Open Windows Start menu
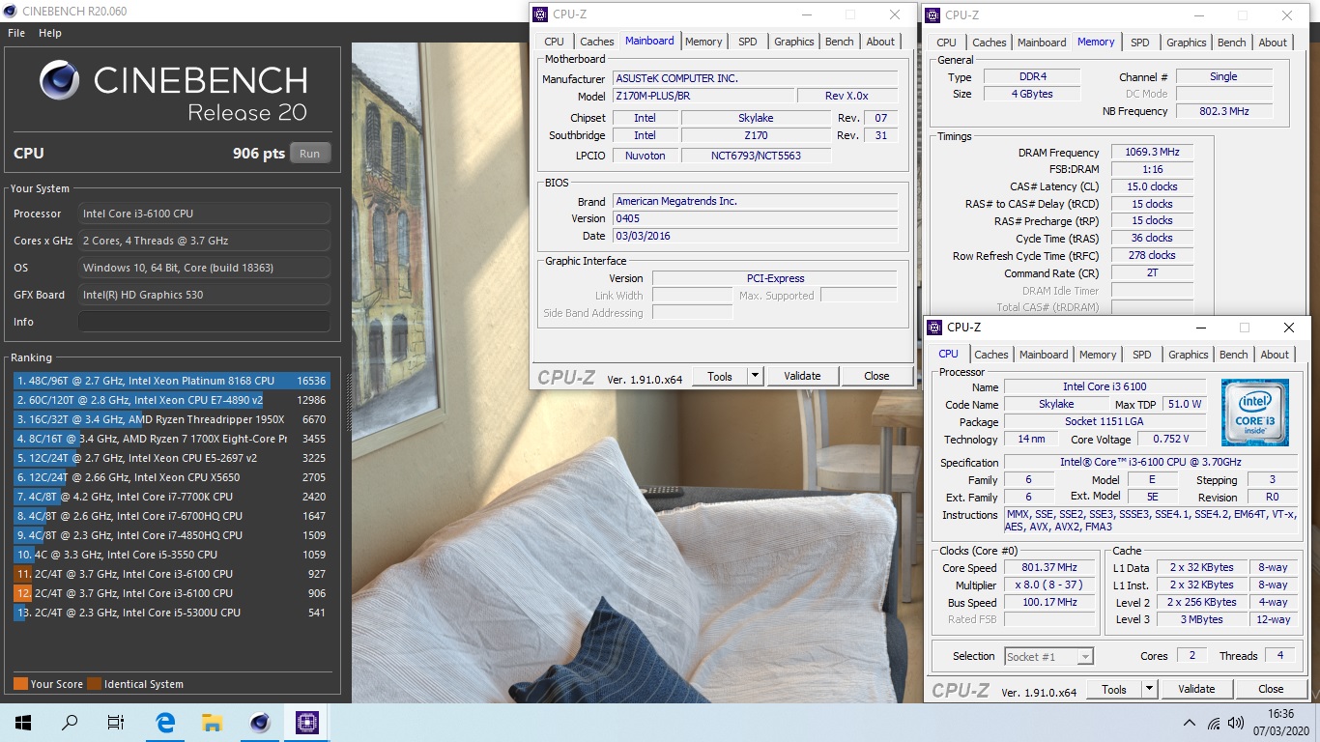The height and width of the screenshot is (742, 1320). point(23,723)
